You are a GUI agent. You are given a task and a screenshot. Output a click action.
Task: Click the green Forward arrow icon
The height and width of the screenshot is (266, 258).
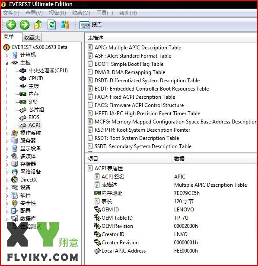coord(25,25)
